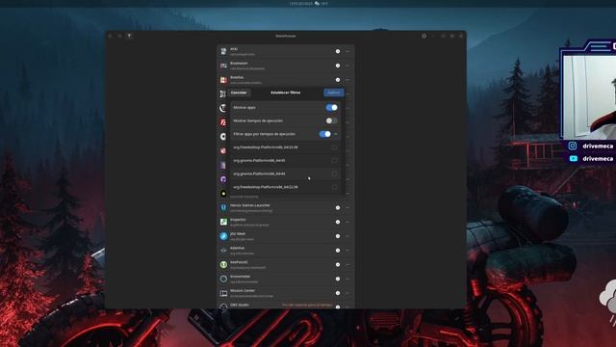Tick the select circle for Bottles
This screenshot has width=616, height=347.
click(x=338, y=80)
